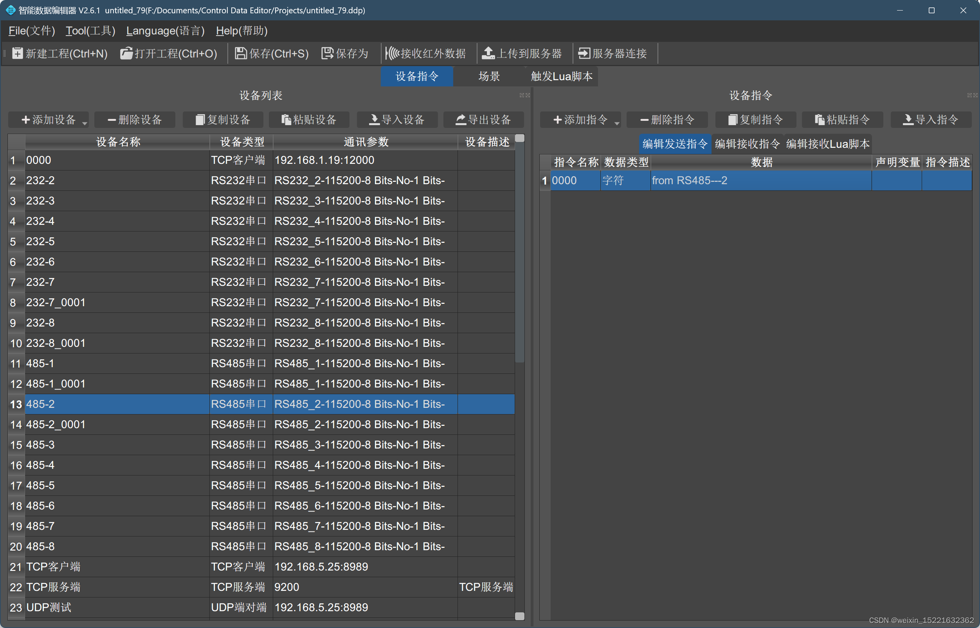Image resolution: width=980 pixels, height=628 pixels.
Task: Upload to server (上传到服务器) icon
Action: click(x=488, y=54)
